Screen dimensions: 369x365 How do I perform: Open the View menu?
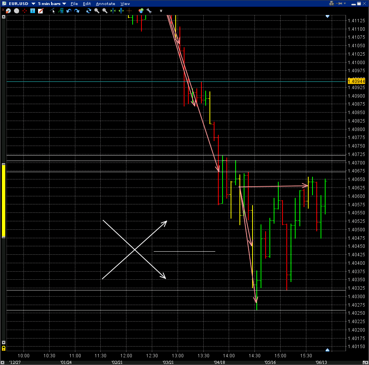pos(125,4)
